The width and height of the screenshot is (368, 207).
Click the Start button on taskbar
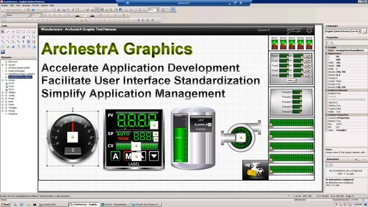point(5,205)
